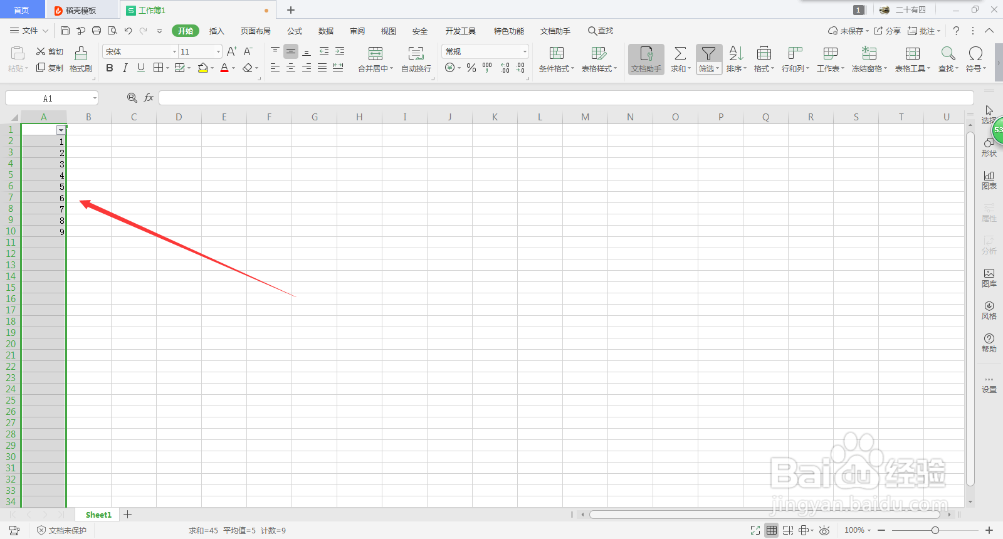The height and width of the screenshot is (539, 1003).
Task: Click the Sum (求和) icon
Action: 680,53
